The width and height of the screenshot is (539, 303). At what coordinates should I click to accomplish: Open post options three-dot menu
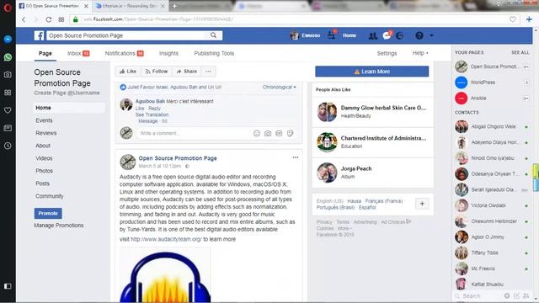(x=296, y=157)
